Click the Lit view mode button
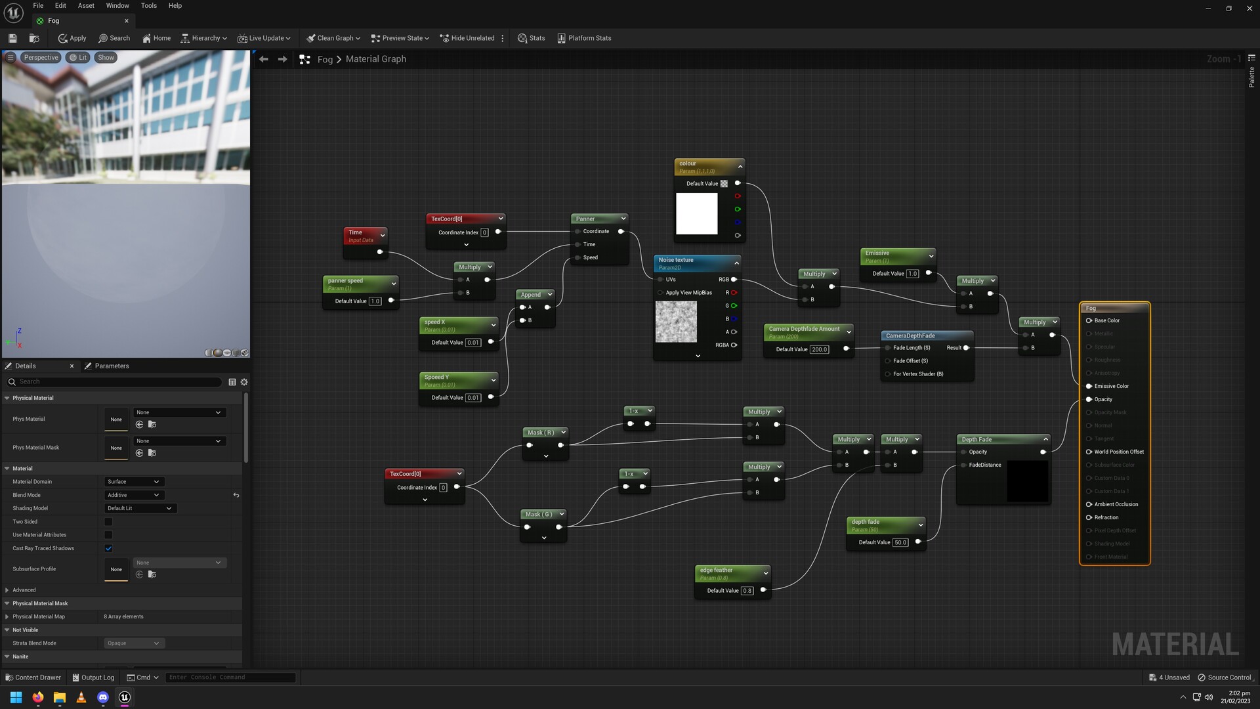The width and height of the screenshot is (1260, 709). tap(78, 58)
